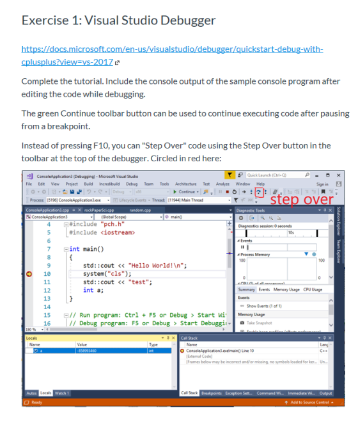The image size is (358, 434).
Task: Click the Diagnostic Tools zoom out icon
Action: [271, 218]
